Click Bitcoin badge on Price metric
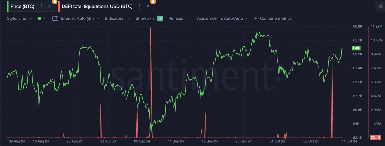The image size is (385, 146). click(x=55, y=2)
